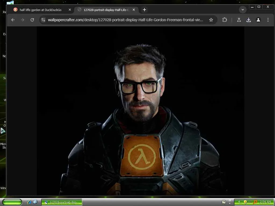Open the help question mark tray icon
Viewport: 275px width, 206px height.
pos(224,202)
